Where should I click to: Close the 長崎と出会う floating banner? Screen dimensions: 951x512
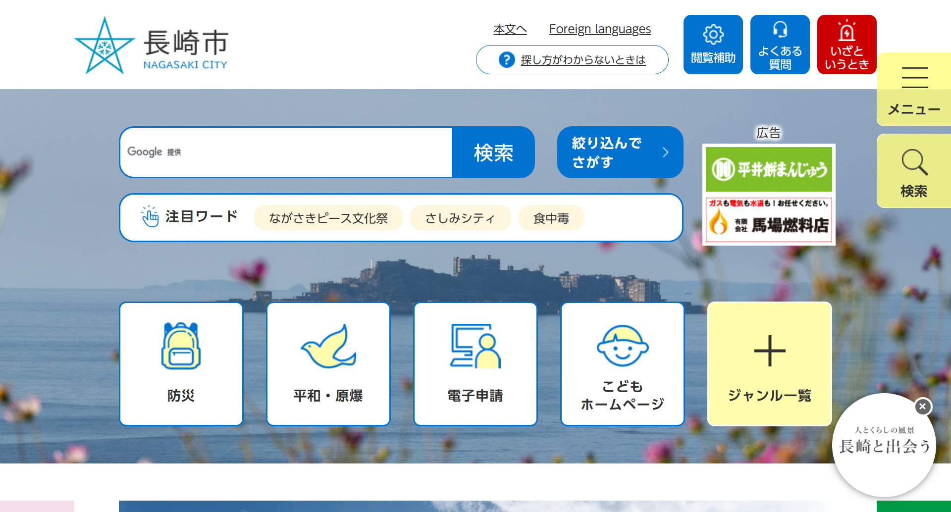tap(922, 407)
